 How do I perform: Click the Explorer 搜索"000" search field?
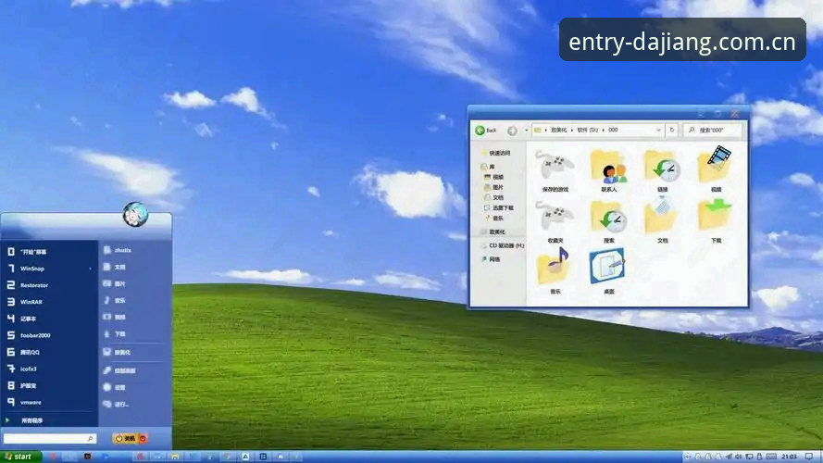point(714,130)
